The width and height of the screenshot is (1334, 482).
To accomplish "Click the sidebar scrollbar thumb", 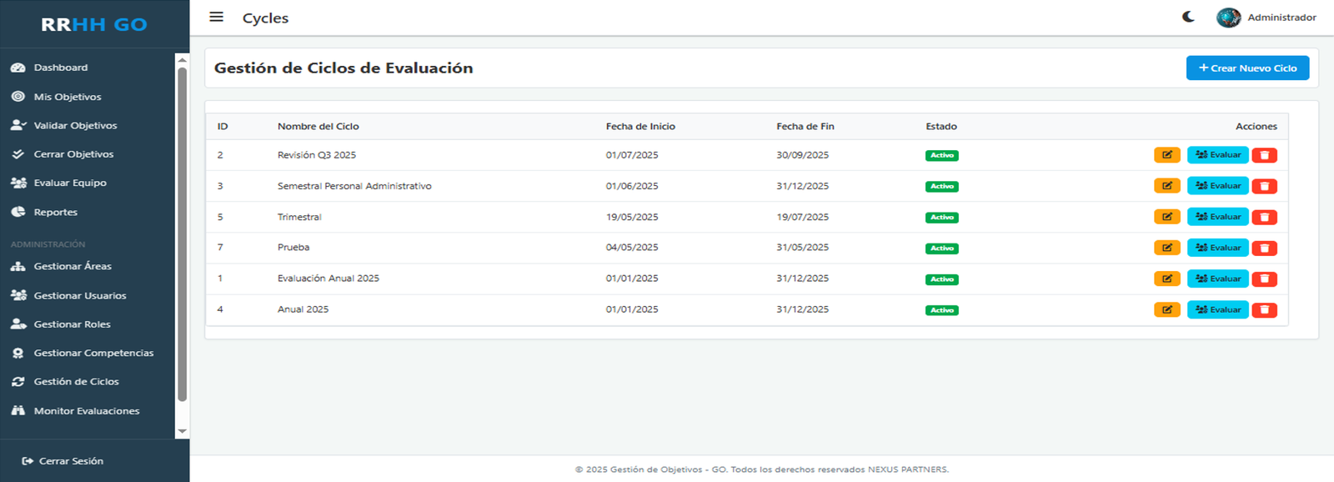I will (182, 234).
